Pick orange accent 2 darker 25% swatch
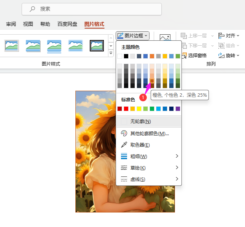 [152, 81]
